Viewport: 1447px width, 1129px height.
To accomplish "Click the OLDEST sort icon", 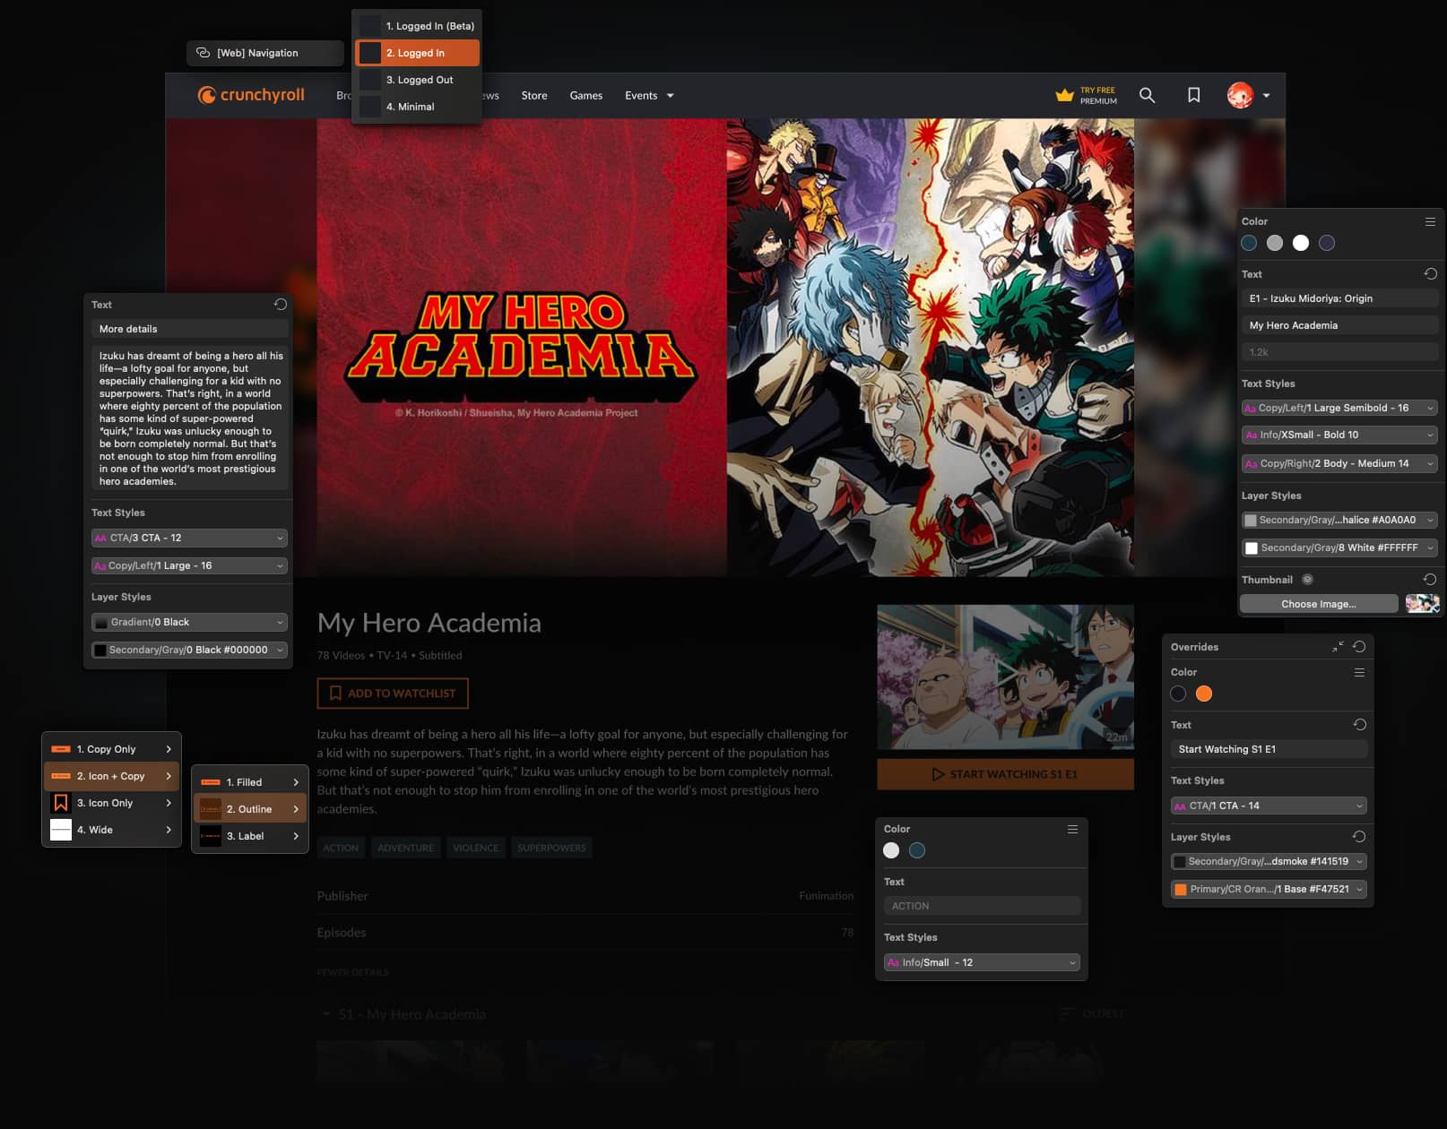I will 1067,1014.
